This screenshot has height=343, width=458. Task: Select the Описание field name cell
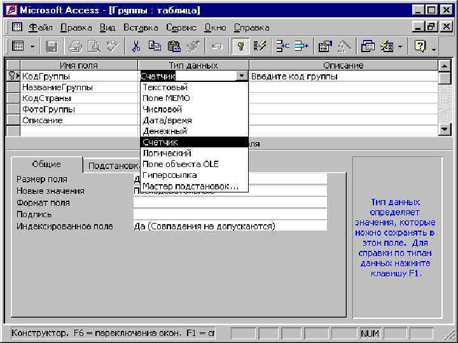79,120
